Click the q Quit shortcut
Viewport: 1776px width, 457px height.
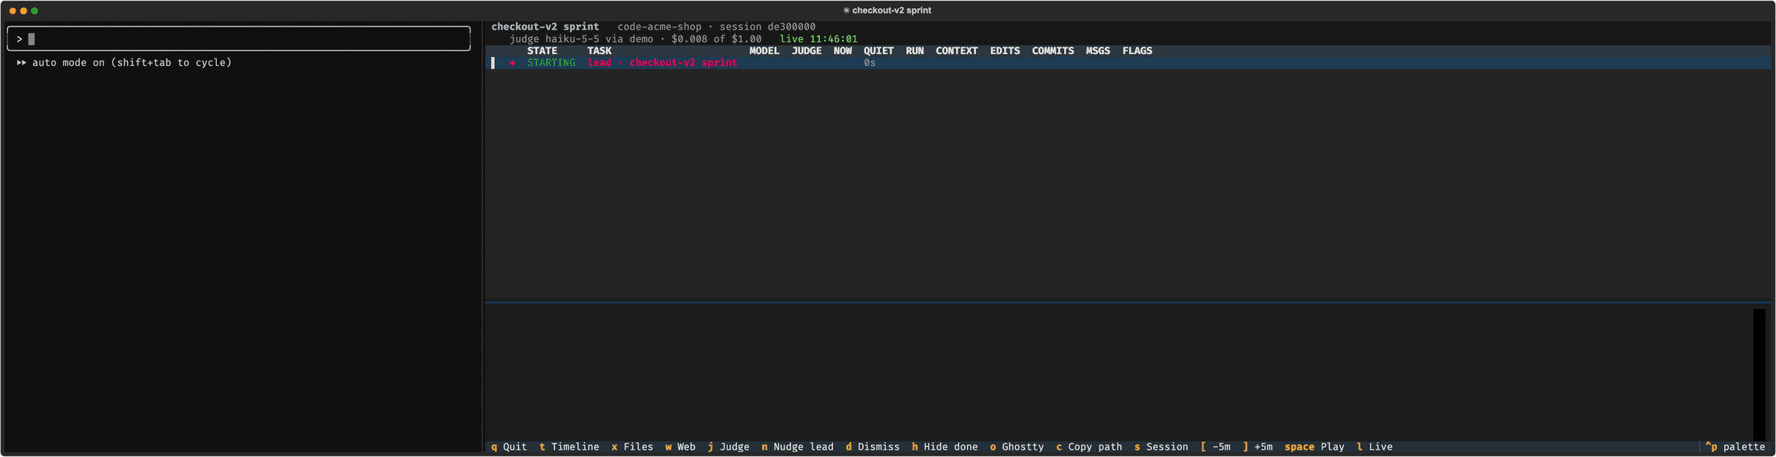coord(509,447)
